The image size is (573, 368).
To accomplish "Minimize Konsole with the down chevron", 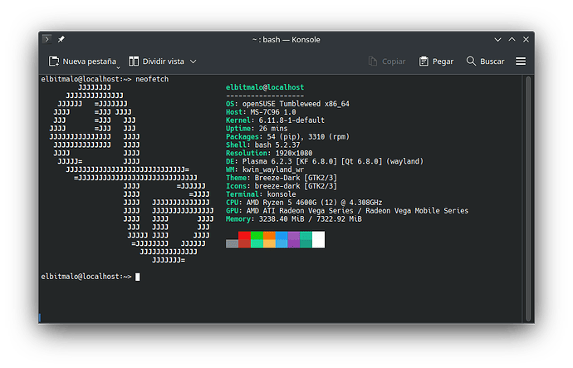I will point(497,40).
